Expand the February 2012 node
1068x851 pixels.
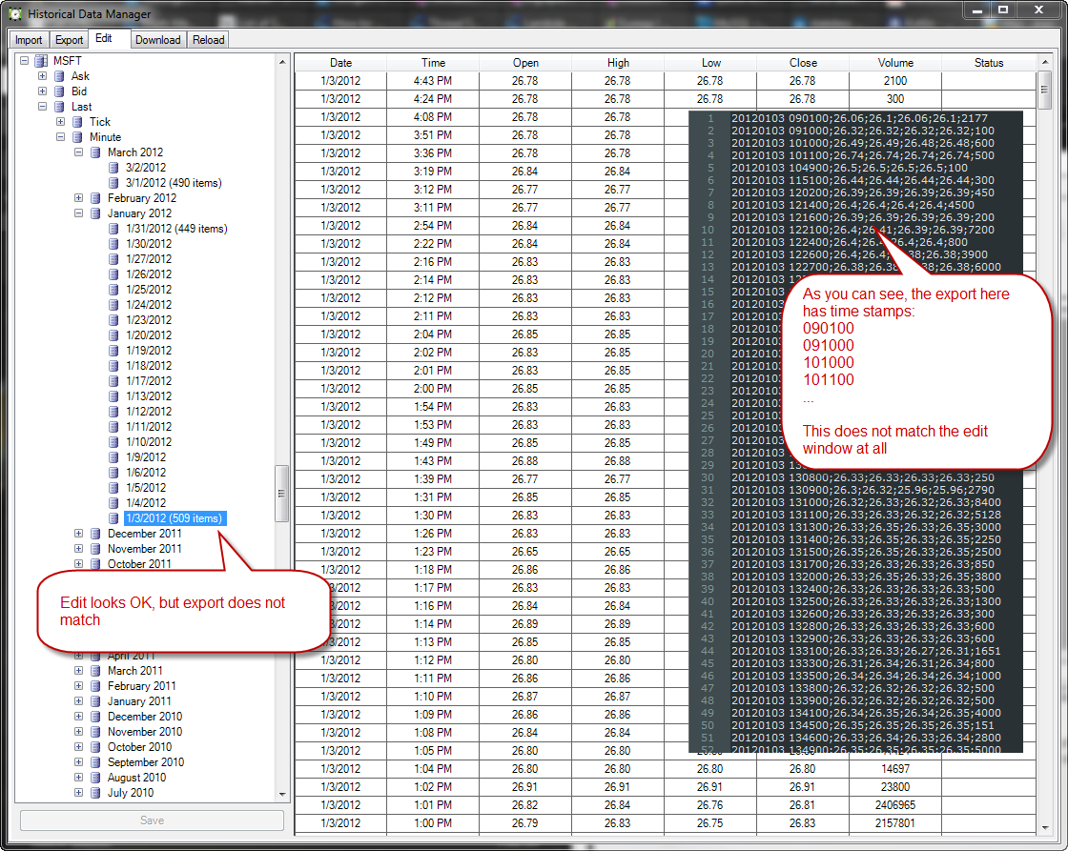pyautogui.click(x=78, y=198)
